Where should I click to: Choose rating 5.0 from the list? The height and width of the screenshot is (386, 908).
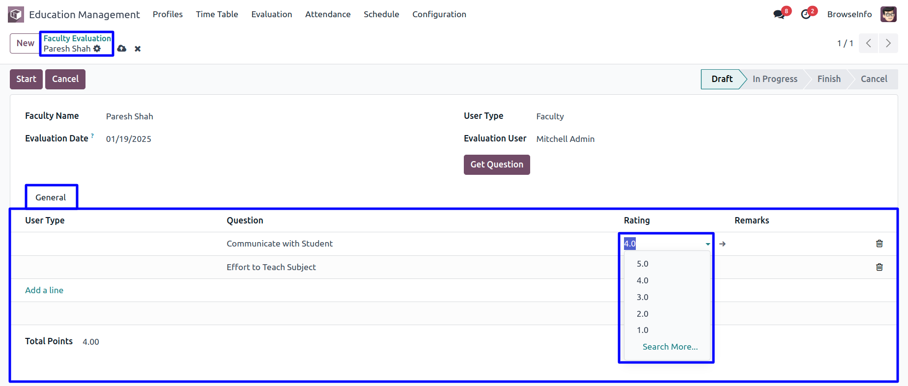point(667,264)
